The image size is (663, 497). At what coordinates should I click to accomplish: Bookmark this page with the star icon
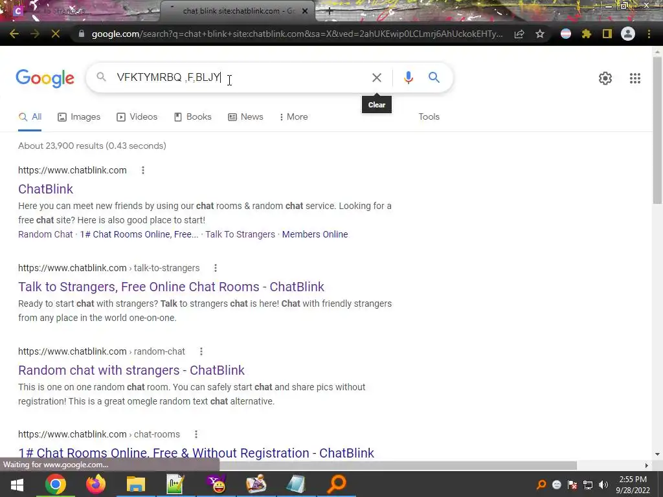(x=540, y=34)
